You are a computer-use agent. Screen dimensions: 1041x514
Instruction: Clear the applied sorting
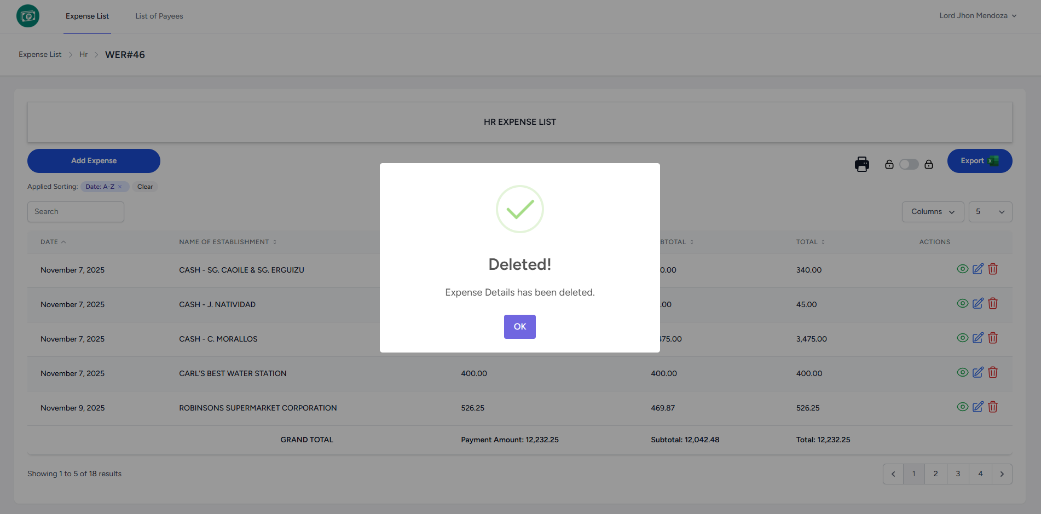(x=145, y=187)
